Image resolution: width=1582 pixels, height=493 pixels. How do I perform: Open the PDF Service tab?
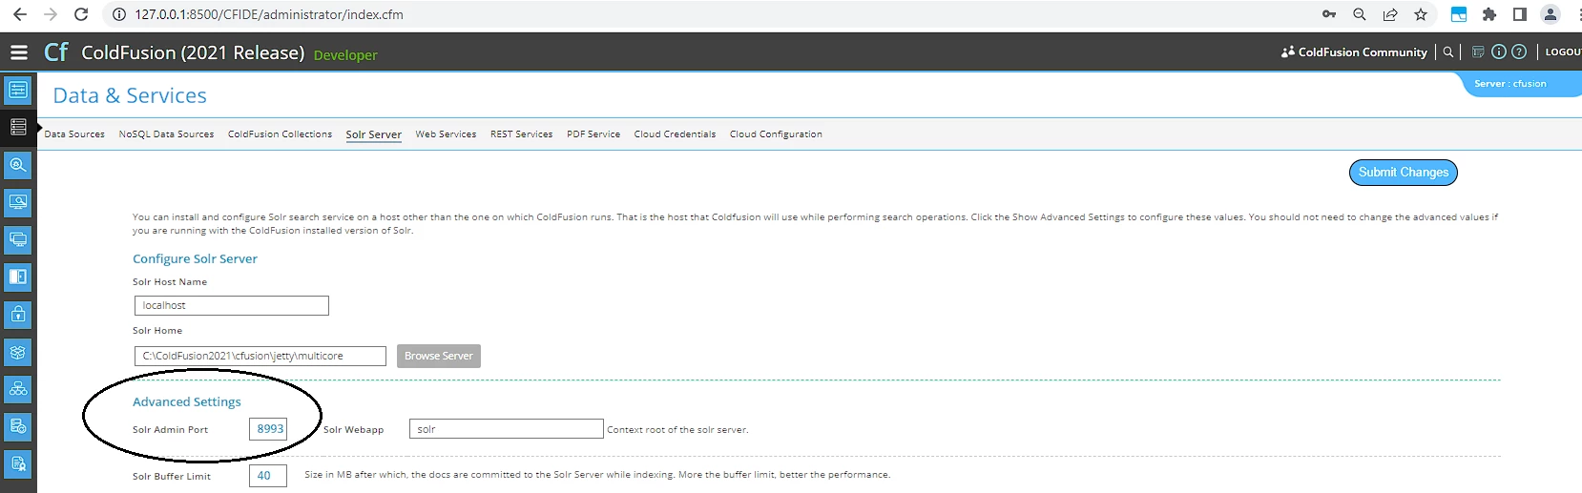pos(593,134)
